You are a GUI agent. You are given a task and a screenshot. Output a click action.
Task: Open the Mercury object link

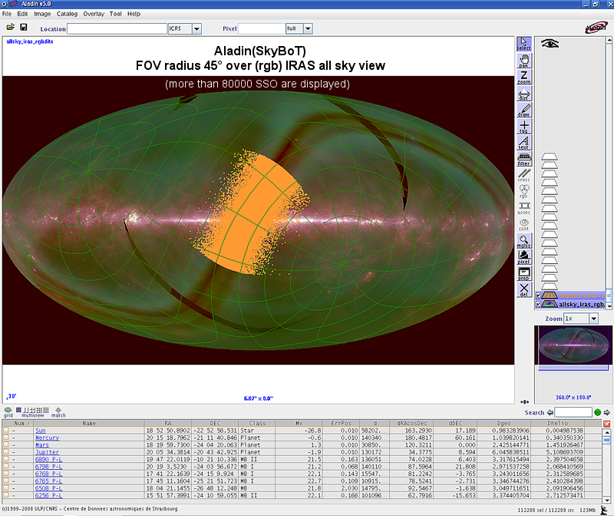pos(46,438)
